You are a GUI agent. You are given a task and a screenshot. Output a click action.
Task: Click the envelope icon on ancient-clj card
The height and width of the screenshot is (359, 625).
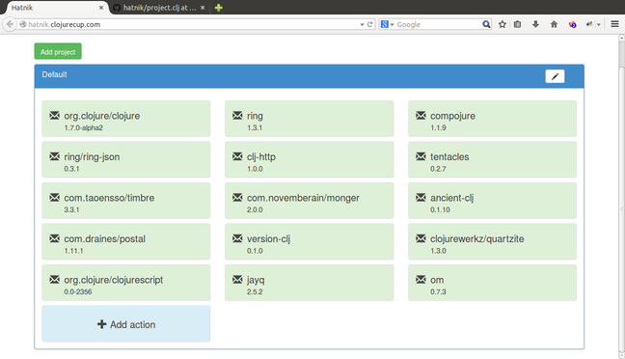[421, 198]
